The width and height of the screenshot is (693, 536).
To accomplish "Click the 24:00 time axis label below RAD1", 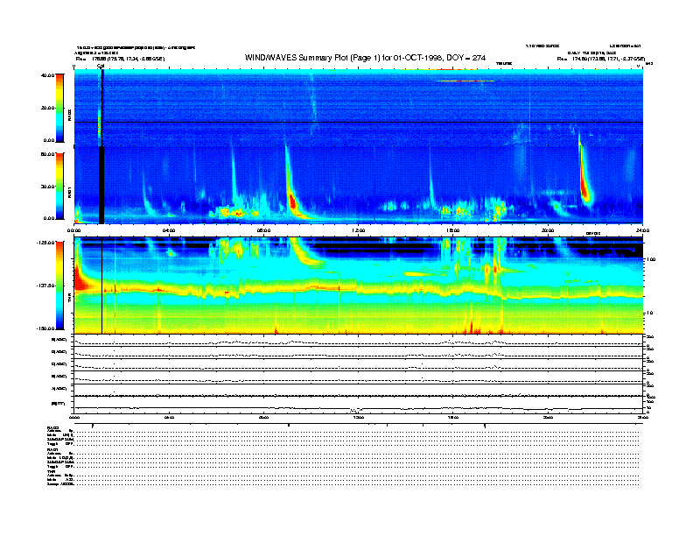I will (x=641, y=230).
